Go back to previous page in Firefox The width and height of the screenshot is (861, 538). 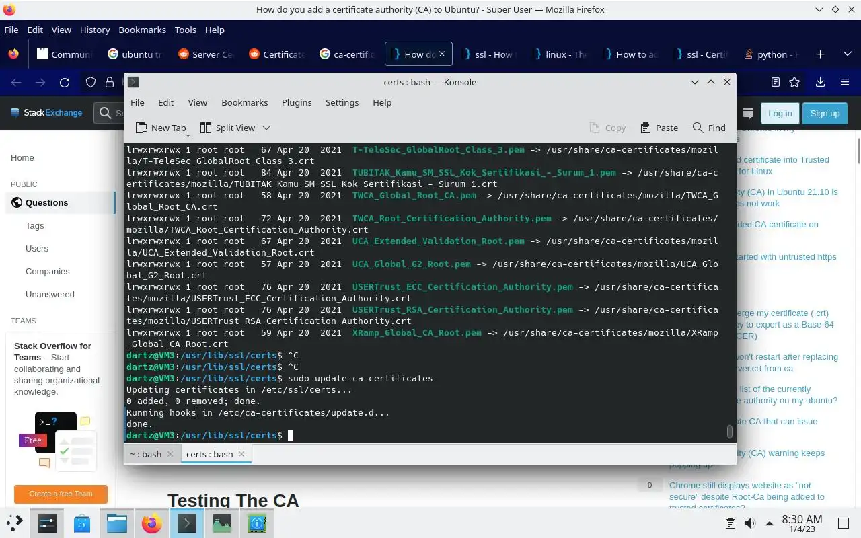[16, 82]
